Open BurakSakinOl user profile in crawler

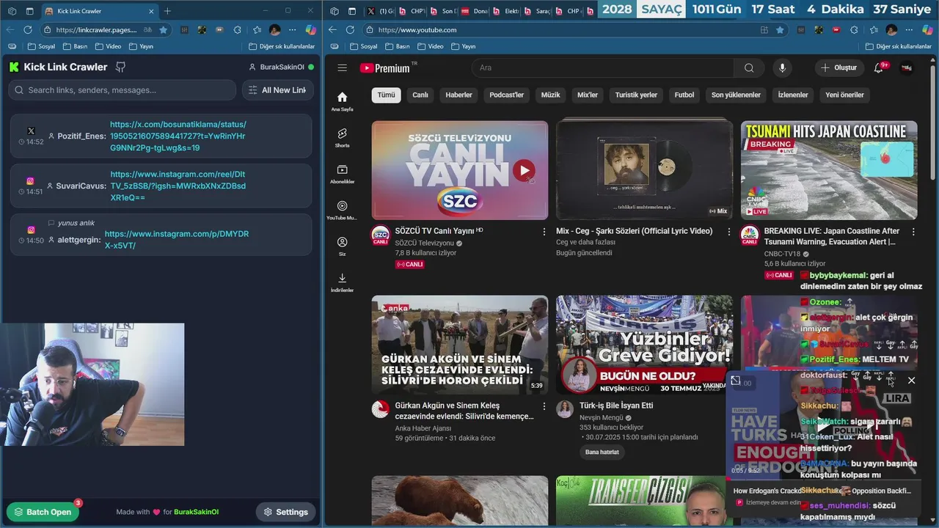(276, 67)
